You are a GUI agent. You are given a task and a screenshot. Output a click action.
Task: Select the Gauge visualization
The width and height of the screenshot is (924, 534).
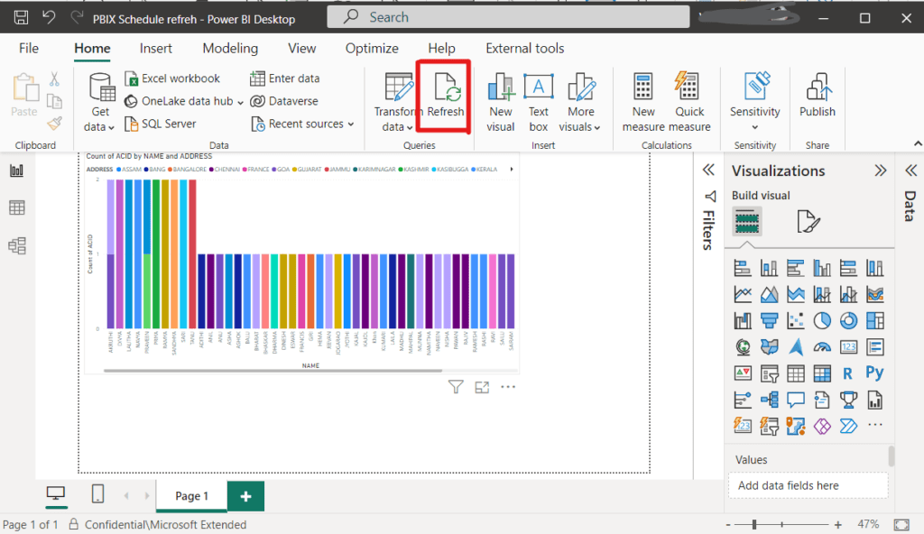tap(822, 346)
